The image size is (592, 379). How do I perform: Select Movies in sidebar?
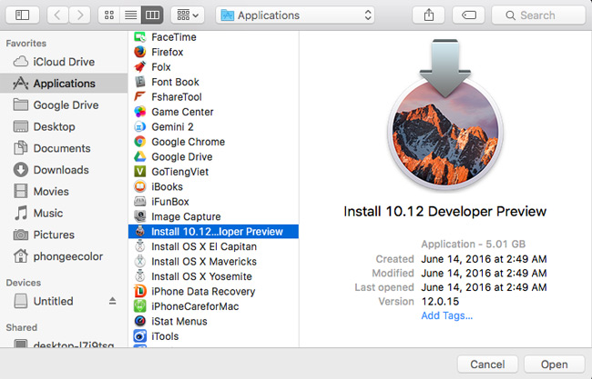click(64, 192)
